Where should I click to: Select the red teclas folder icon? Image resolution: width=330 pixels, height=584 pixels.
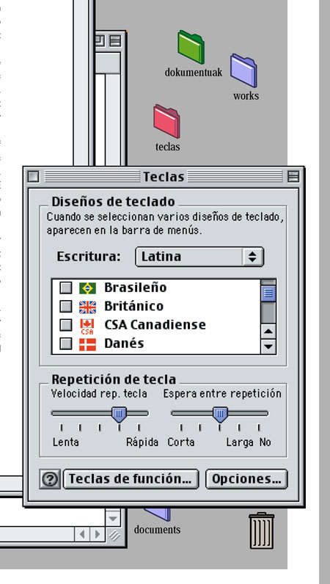166,121
